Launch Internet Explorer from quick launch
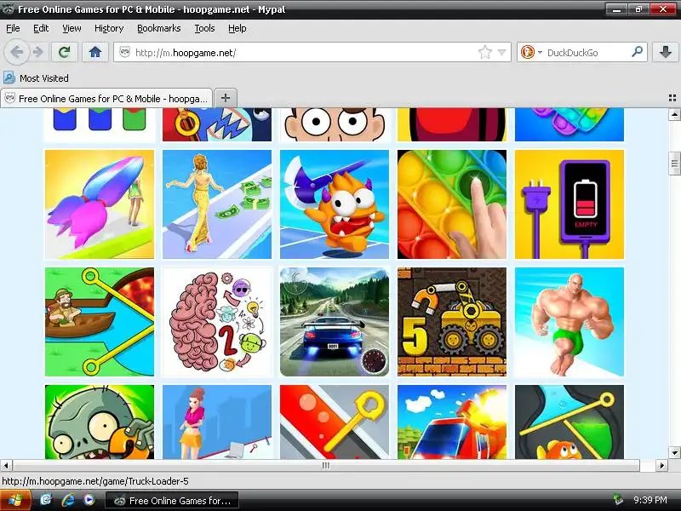681x511 pixels. tap(68, 500)
